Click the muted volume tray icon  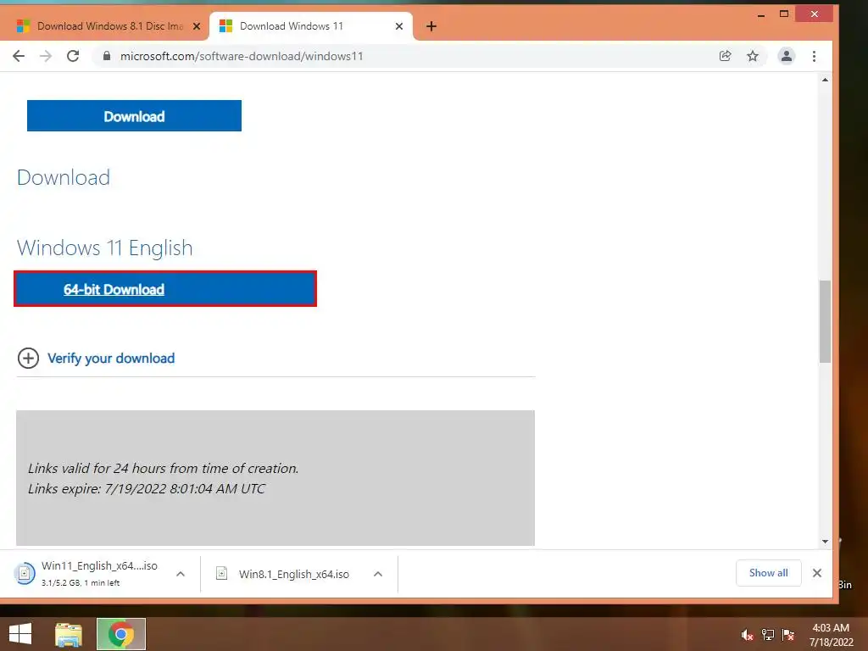point(747,635)
